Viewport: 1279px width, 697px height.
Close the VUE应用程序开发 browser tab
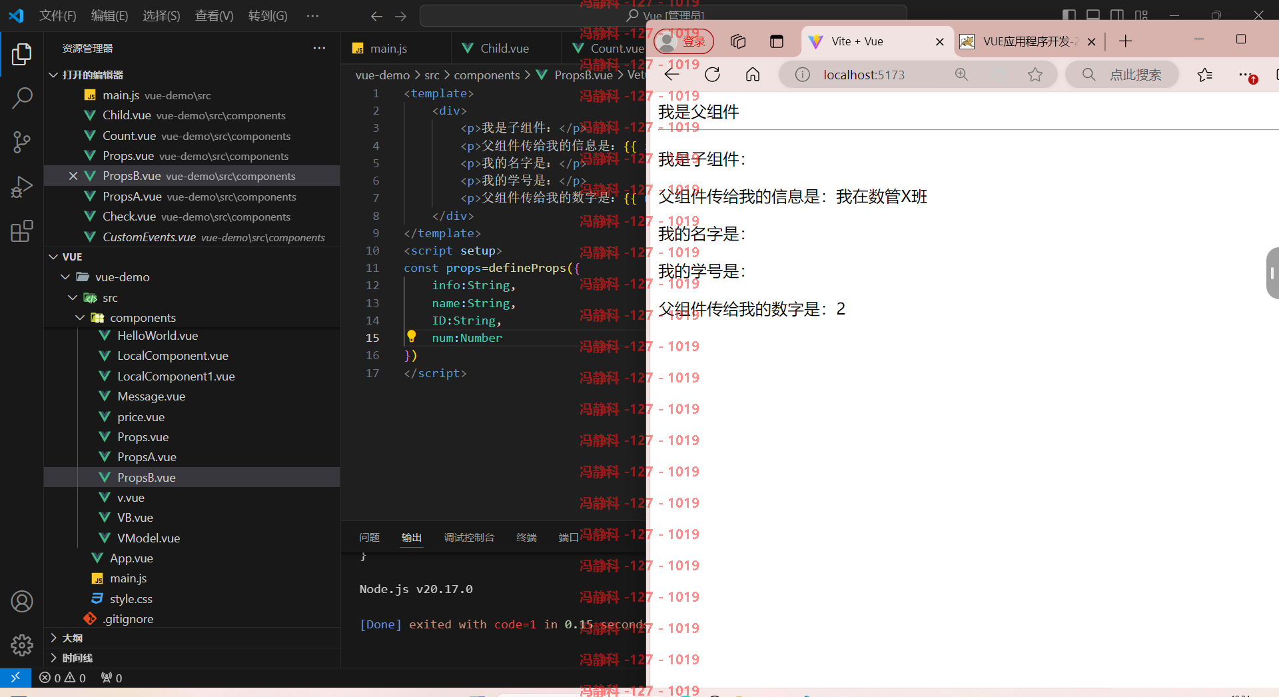[x=1091, y=41]
